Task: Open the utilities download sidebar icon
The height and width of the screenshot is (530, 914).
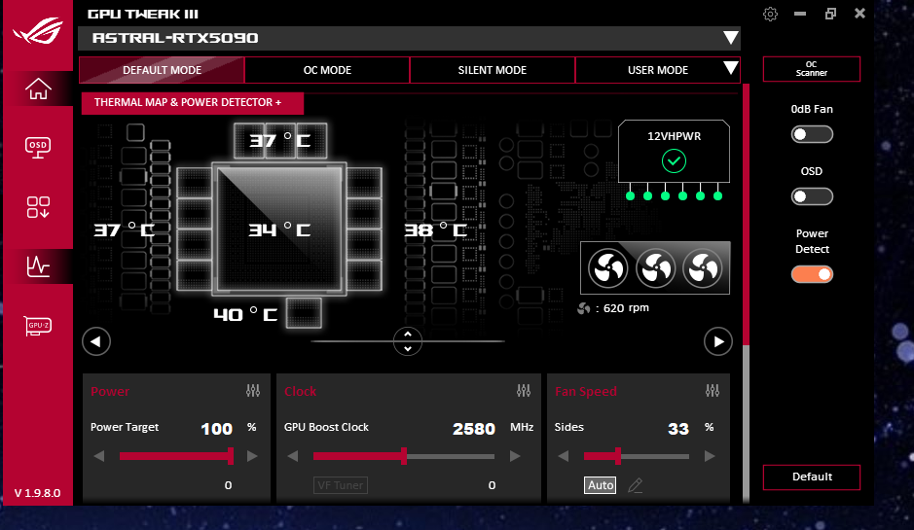Action: (38, 207)
